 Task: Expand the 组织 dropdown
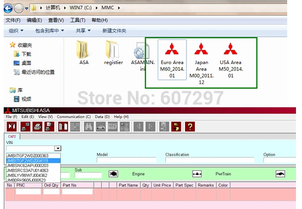click(16, 31)
